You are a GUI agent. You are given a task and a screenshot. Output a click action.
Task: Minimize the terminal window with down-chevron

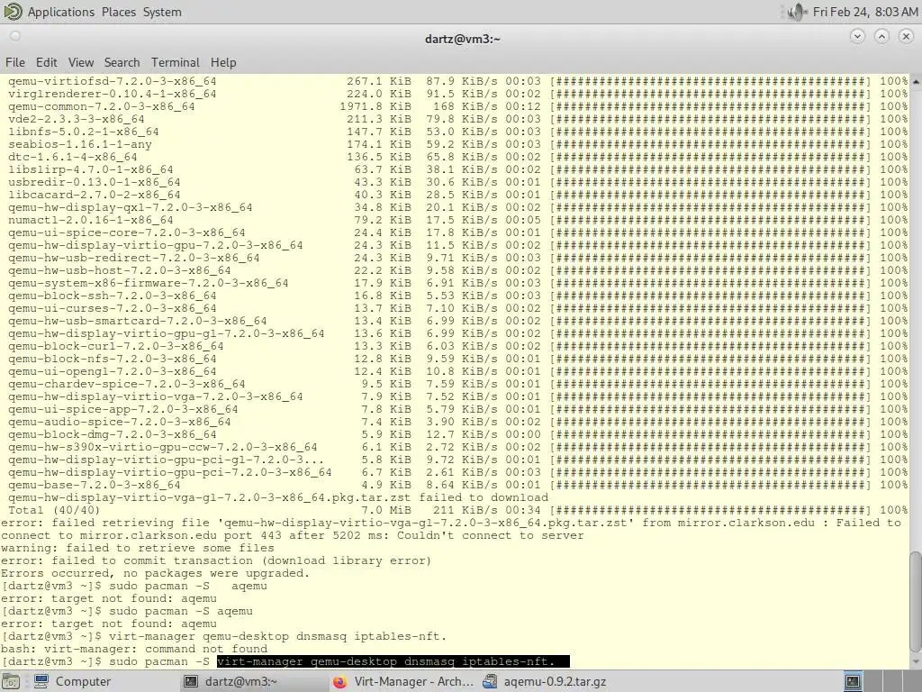(857, 36)
